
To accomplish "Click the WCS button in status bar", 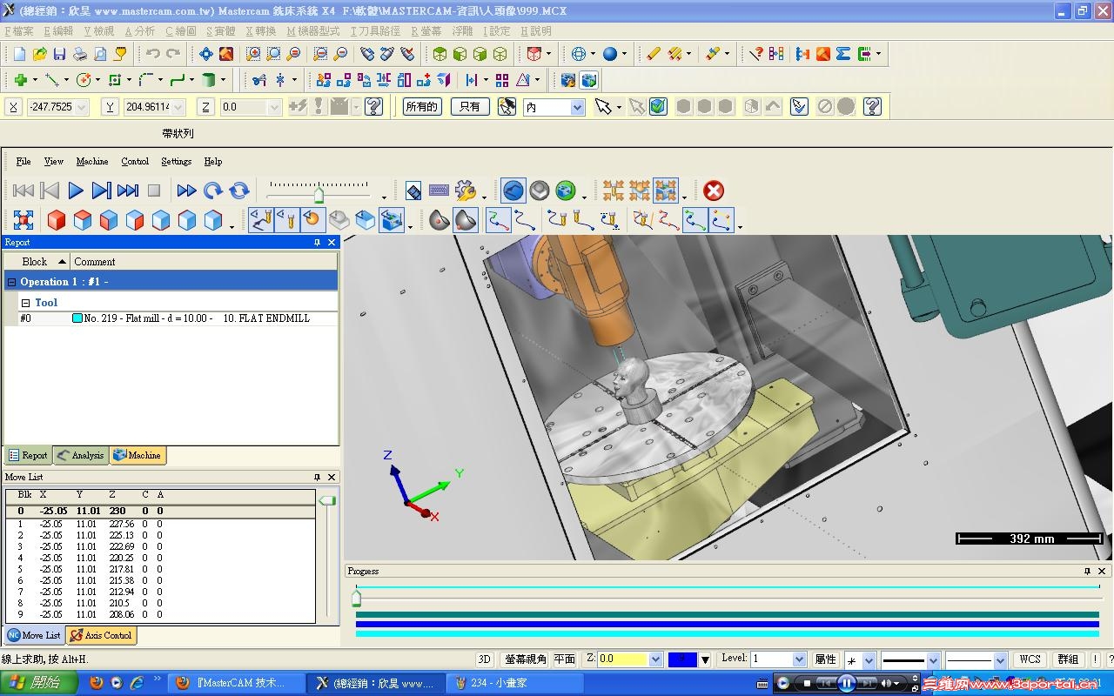I will tap(1030, 659).
